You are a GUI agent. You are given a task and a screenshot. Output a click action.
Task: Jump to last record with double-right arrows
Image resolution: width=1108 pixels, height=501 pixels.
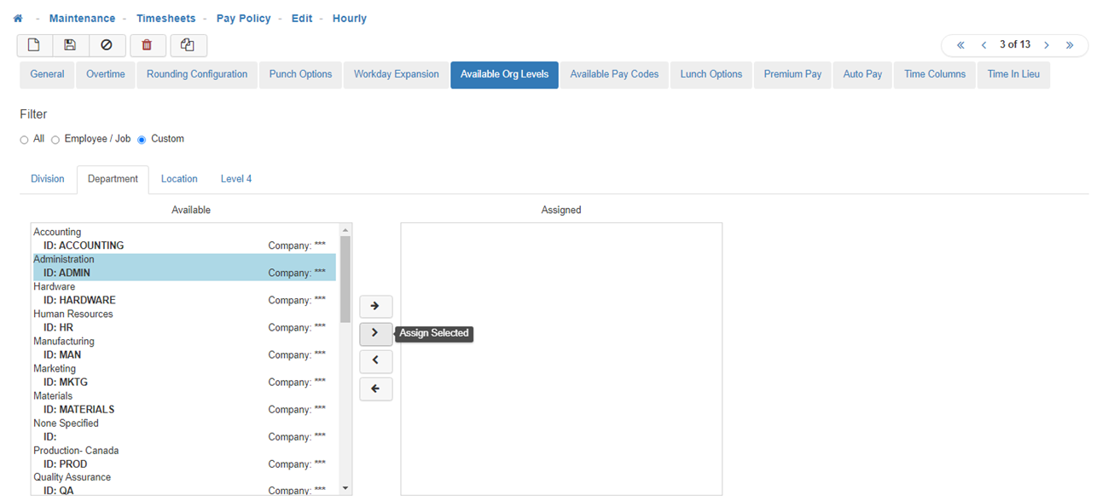[1070, 45]
